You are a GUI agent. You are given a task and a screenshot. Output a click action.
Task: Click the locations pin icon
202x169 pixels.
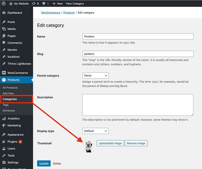(4, 57)
